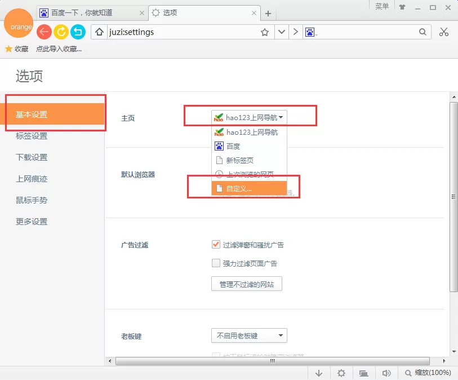458x380 pixels.
Task: Close the 选项 tab
Action: 254,13
